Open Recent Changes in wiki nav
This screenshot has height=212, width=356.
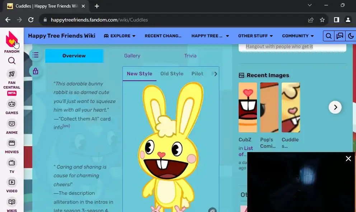163,36
